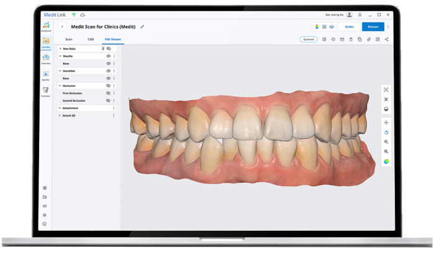Open the Order Box in sidebar
Screen dimensions: 434x276
tap(46, 58)
